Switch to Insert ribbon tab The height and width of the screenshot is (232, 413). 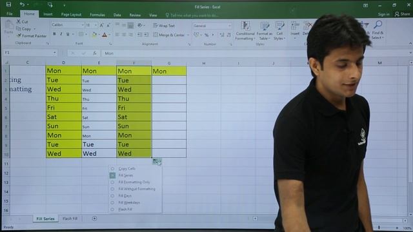(x=48, y=14)
